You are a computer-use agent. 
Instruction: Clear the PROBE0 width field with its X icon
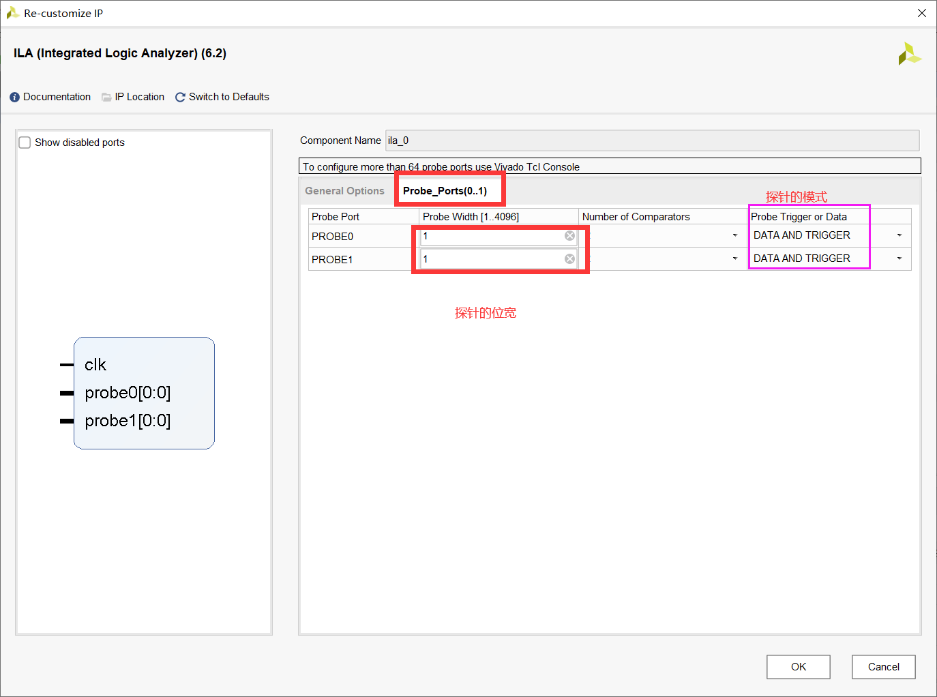[x=569, y=236]
